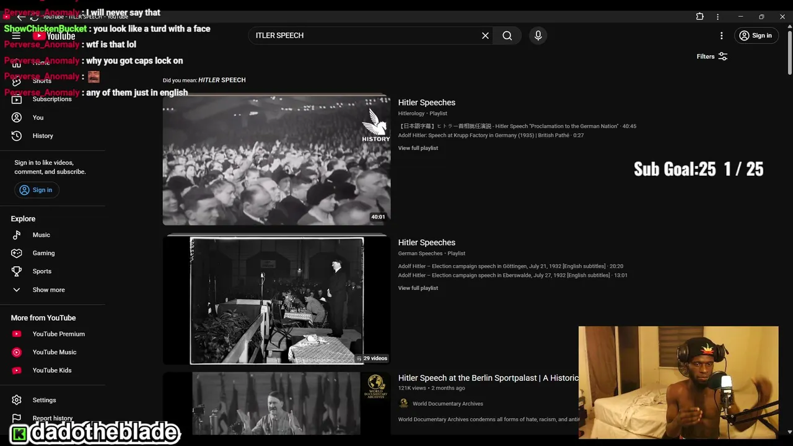
Task: Select the Krupp Factory speech video line
Action: 491,135
